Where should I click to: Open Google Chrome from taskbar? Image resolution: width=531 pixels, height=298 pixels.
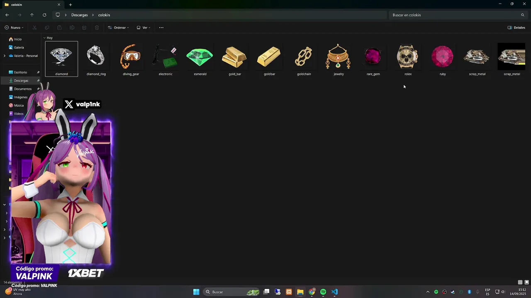pos(312,292)
